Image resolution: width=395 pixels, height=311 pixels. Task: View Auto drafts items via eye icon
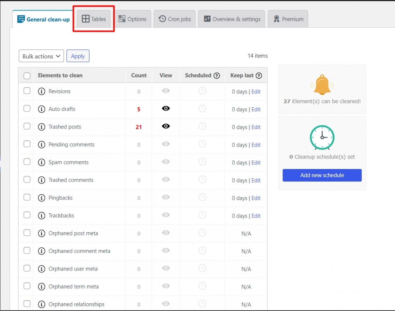(166, 108)
